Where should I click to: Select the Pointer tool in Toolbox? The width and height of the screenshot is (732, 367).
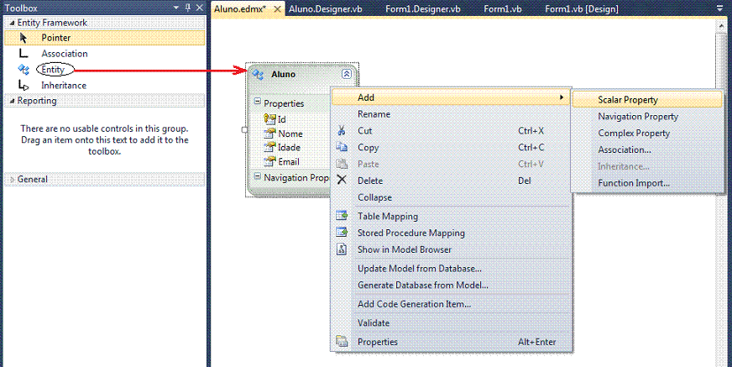tap(105, 38)
